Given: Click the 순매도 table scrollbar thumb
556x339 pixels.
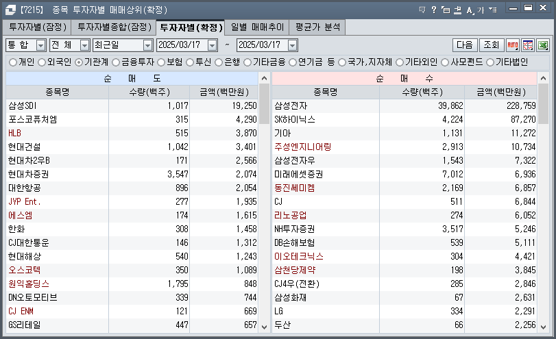Looking at the screenshot, I should tap(264, 104).
